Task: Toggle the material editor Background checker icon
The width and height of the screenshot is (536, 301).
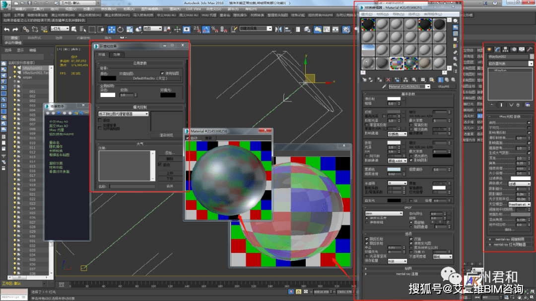Action: click(455, 33)
